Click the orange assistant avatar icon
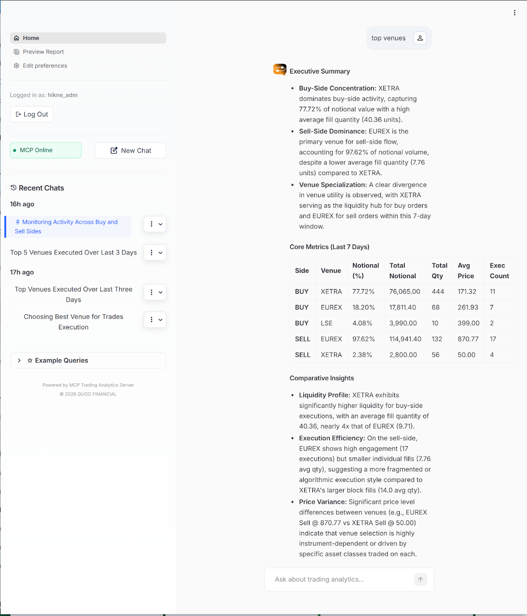Viewport: 527px width, 616px height. (280, 70)
